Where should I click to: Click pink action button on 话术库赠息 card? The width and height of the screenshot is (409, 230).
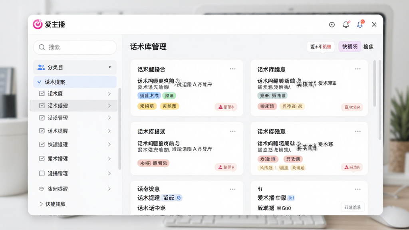coord(352,107)
